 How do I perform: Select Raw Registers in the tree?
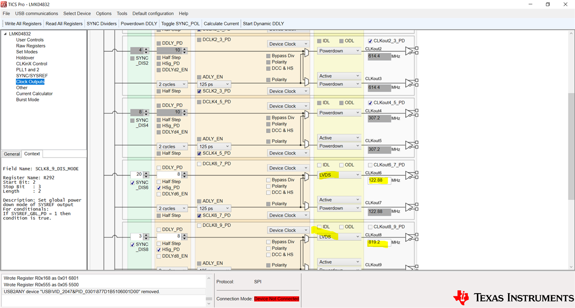coord(31,46)
